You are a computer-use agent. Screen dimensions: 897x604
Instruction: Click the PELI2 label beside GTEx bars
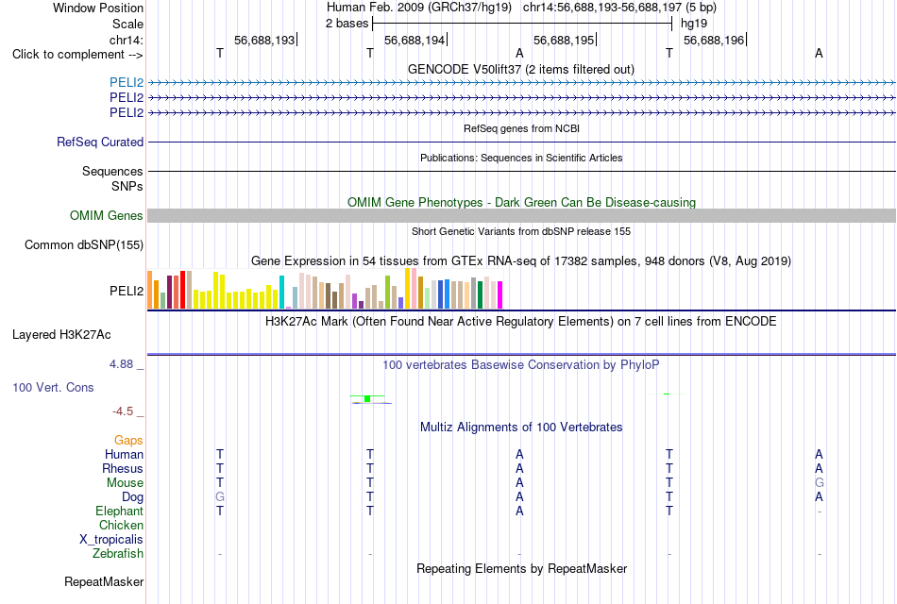127,291
